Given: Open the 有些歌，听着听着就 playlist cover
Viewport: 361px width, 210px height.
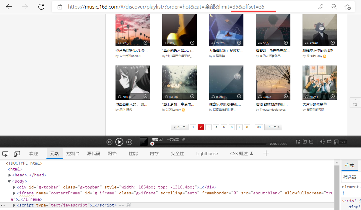Looking at the screenshot, I should click(x=273, y=30).
